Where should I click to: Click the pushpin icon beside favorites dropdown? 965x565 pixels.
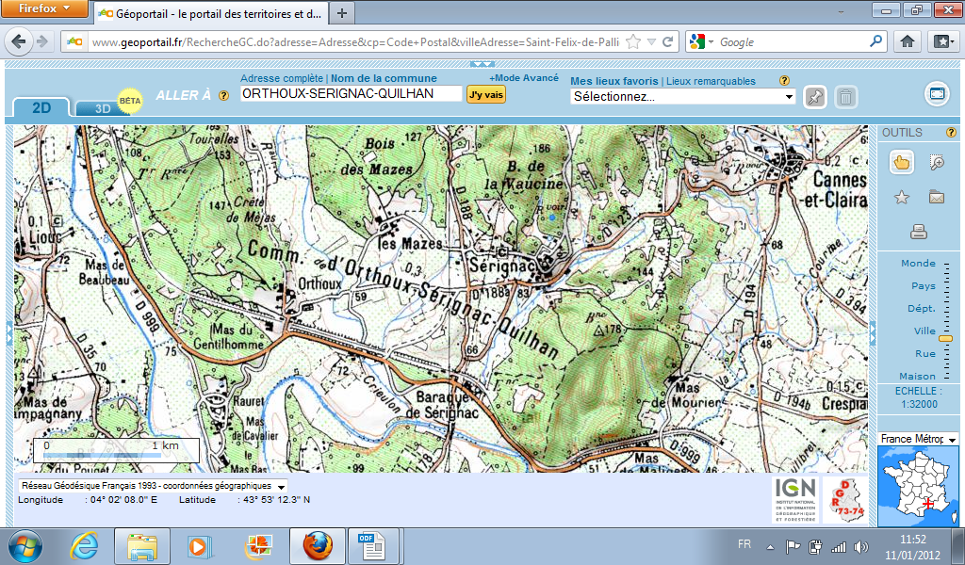point(815,97)
